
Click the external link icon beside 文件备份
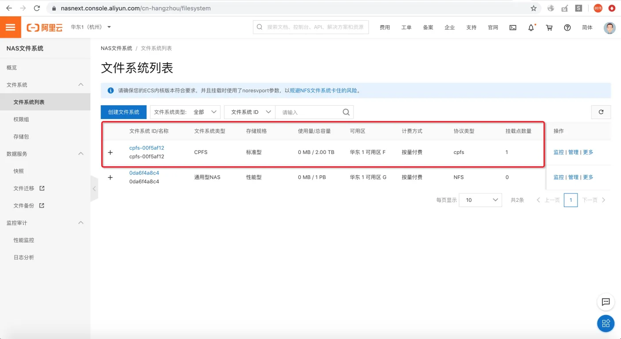click(x=42, y=205)
